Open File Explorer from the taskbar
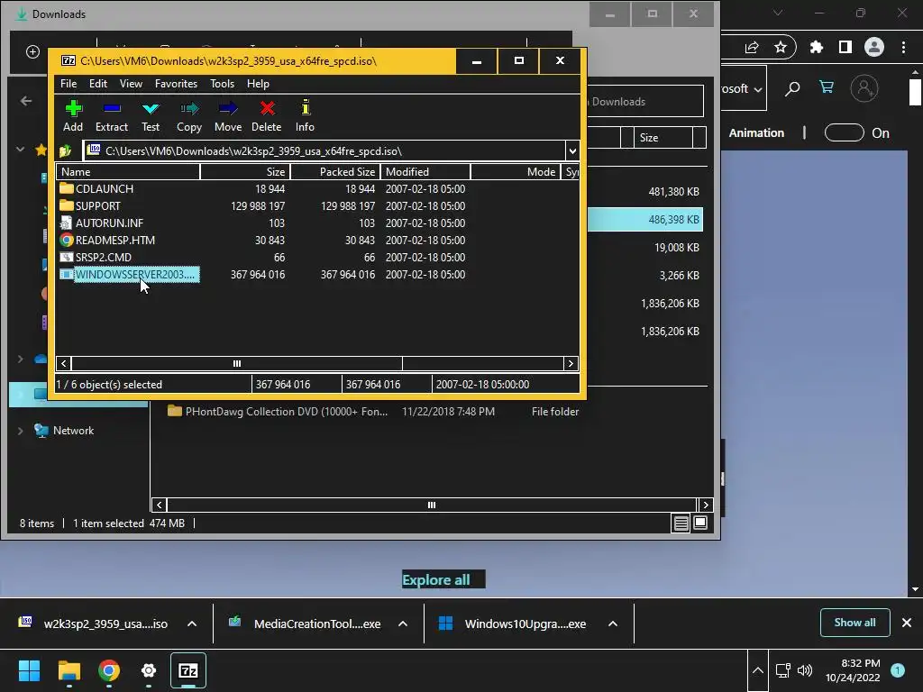Image resolution: width=923 pixels, height=692 pixels. coord(69,670)
